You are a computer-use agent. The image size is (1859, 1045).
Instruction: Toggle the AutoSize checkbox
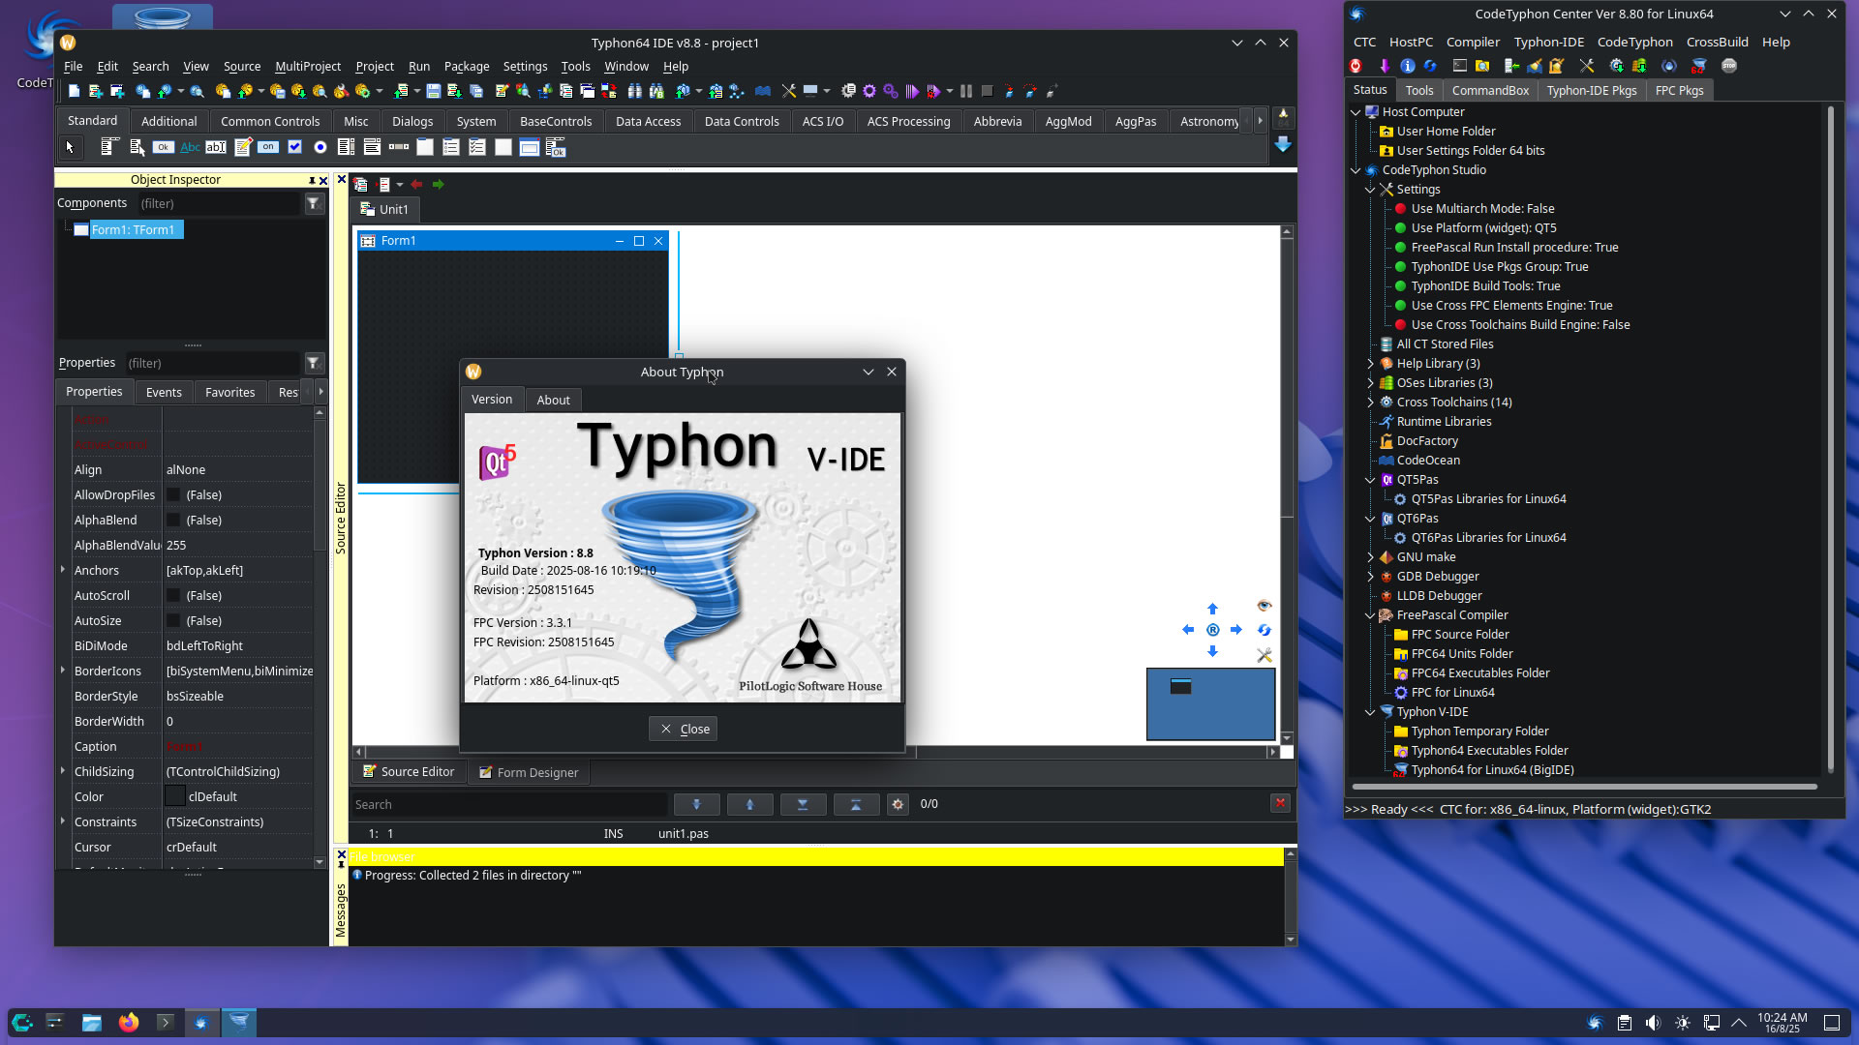(173, 621)
